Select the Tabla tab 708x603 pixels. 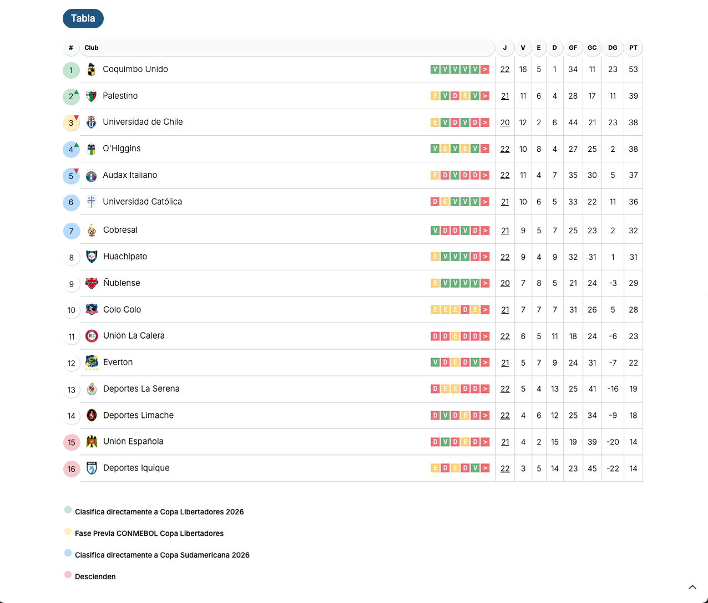[83, 18]
